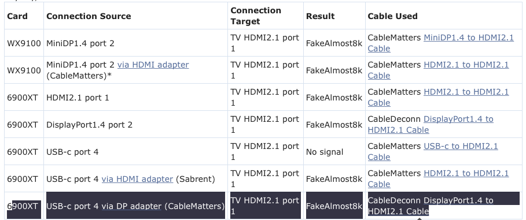This screenshot has height=220, width=526.
Task: Select the DisplayPort1.4 port 2 source cell
Action: pos(135,125)
